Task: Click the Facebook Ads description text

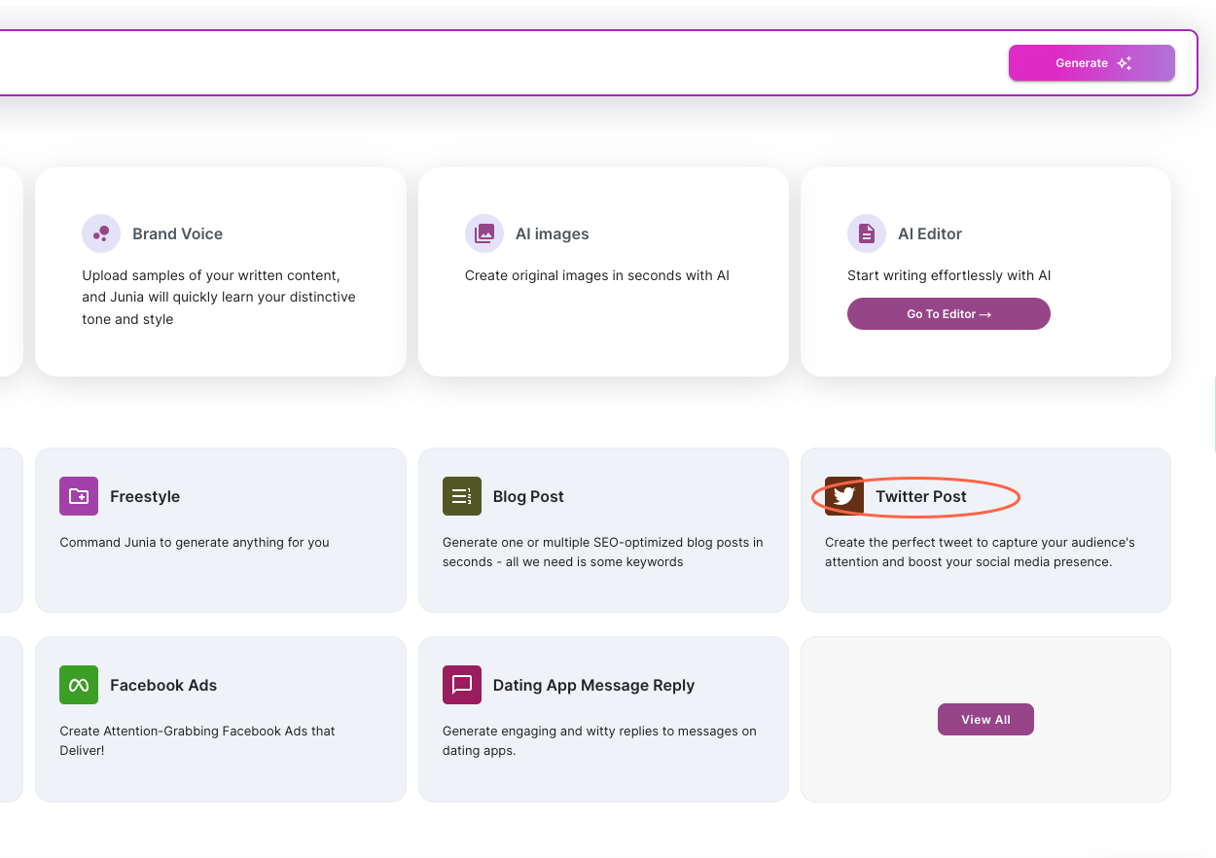Action: click(x=197, y=740)
